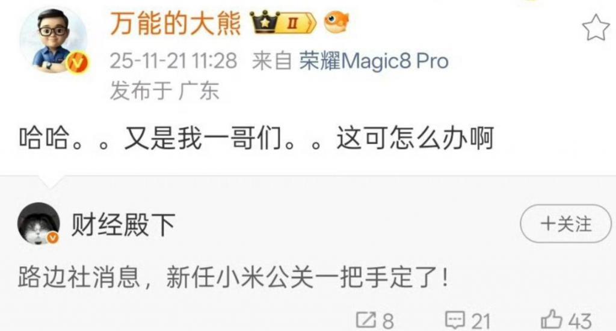Tap the 发布于 广东 location text
The width and height of the screenshot is (616, 331).
[x=164, y=90]
